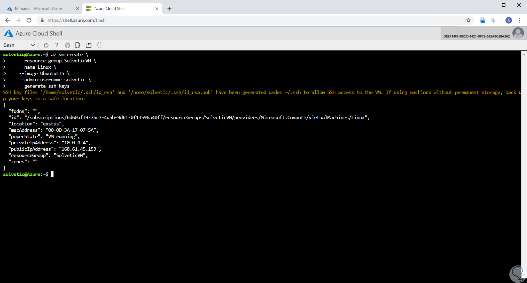
Task: Open Cloud Shell settings gear
Action: coord(67,45)
